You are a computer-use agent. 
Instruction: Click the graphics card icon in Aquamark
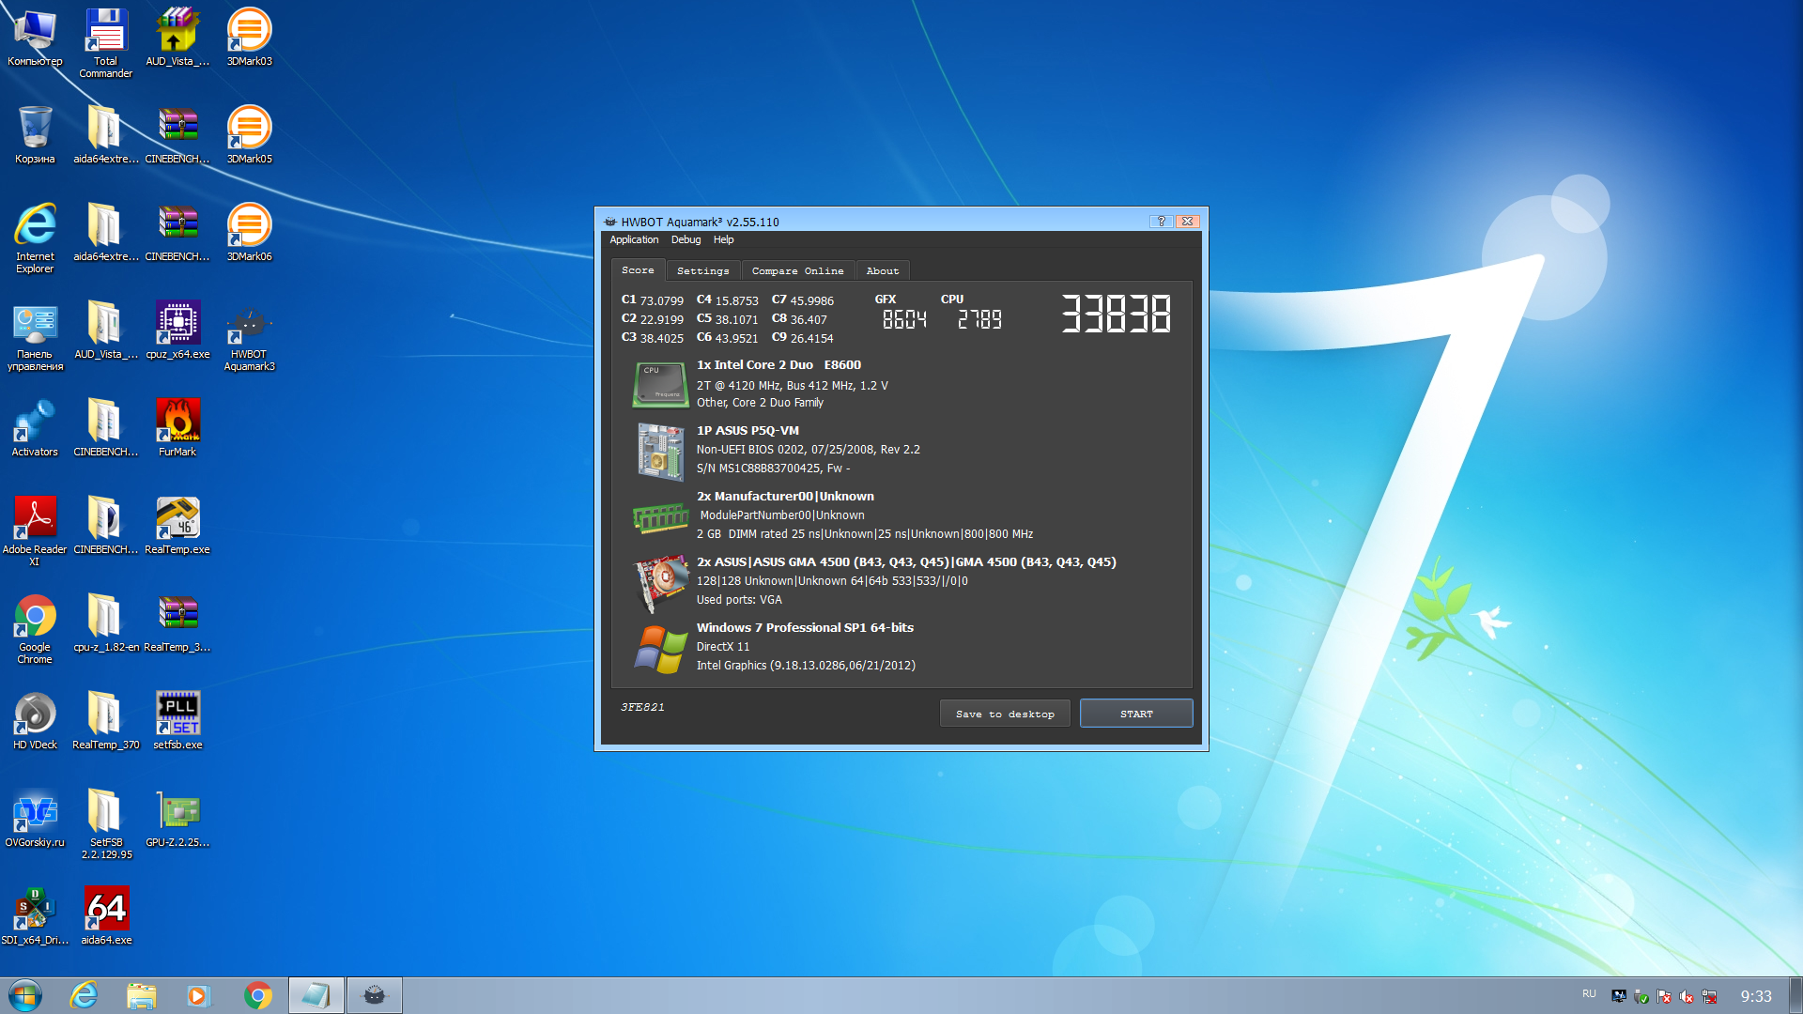(661, 582)
